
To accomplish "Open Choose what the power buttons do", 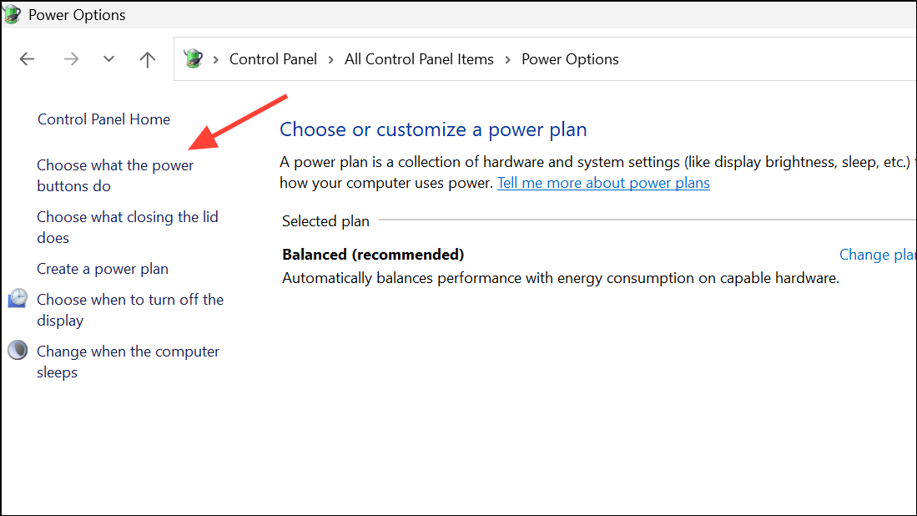I will coord(114,175).
